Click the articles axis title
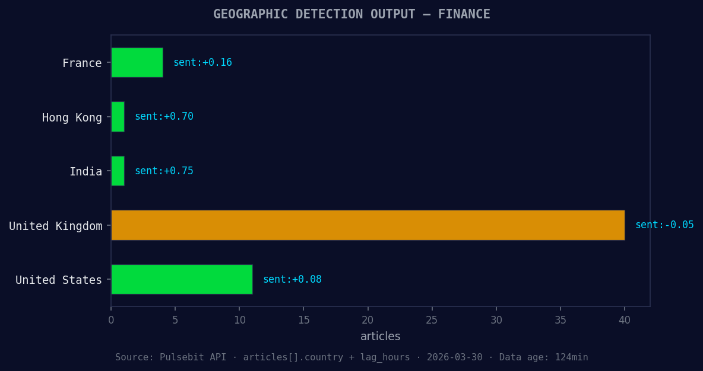Image resolution: width=703 pixels, height=371 pixels. [380, 336]
